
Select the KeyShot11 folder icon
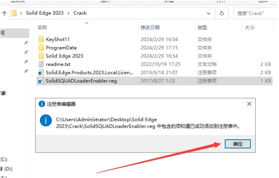click(x=41, y=39)
